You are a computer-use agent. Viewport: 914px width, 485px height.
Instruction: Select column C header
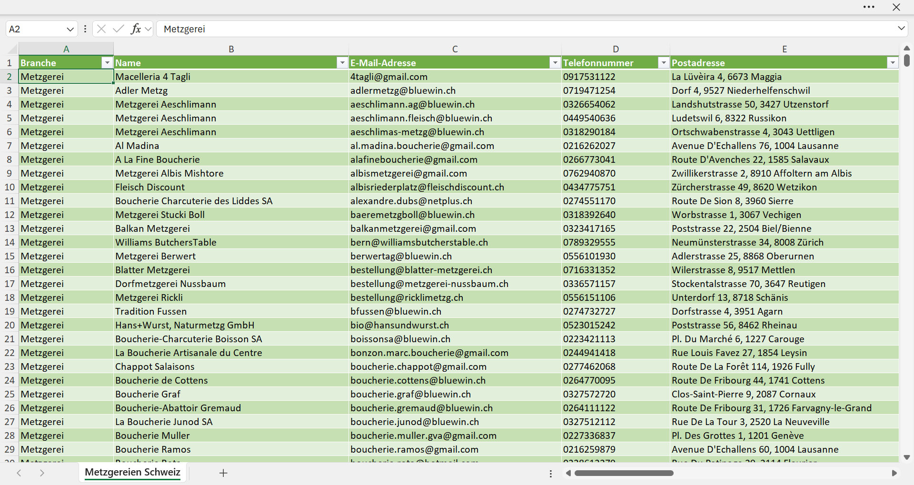coord(455,49)
